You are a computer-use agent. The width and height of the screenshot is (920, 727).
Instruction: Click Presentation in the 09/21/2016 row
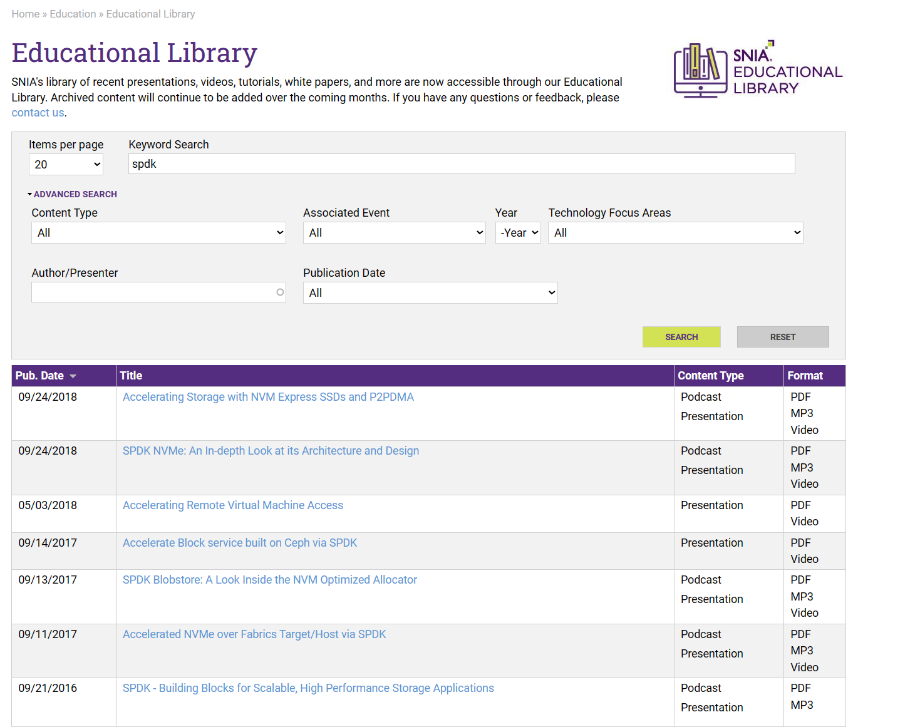point(712,708)
